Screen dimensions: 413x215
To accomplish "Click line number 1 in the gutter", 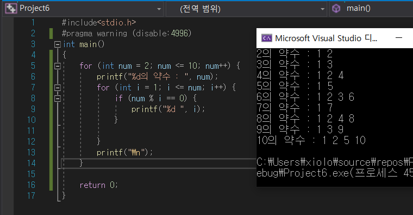I will tap(33, 23).
